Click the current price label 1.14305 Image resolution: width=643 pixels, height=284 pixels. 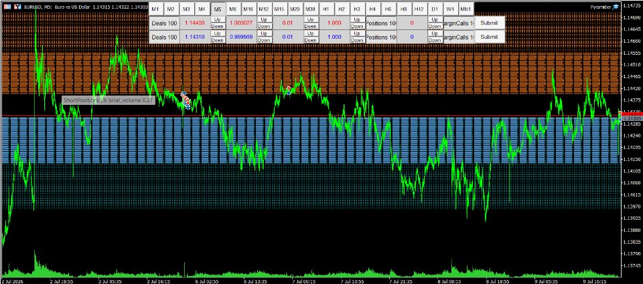[x=632, y=118]
